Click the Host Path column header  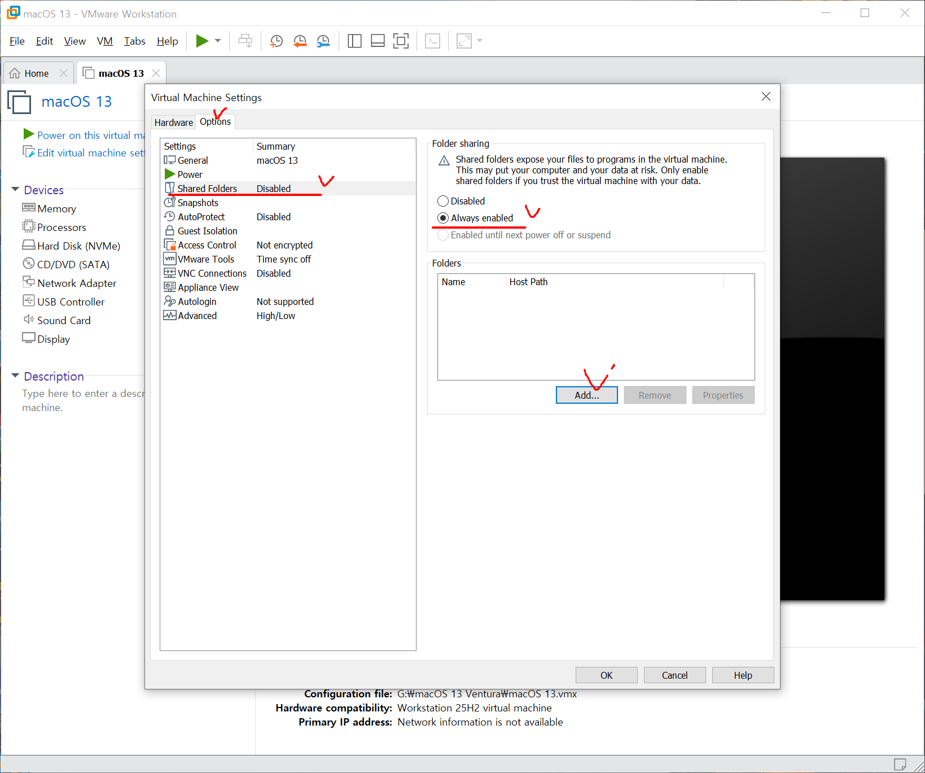click(615, 282)
